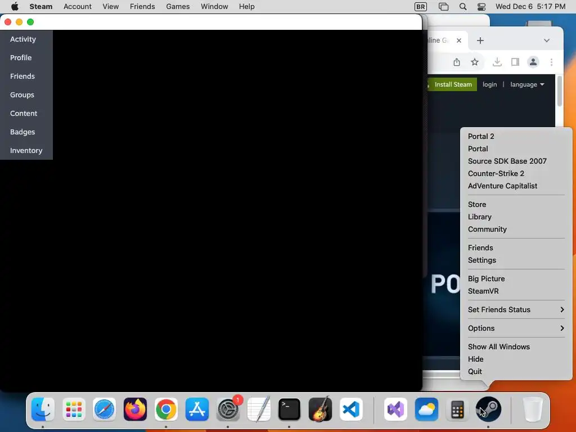Open the Account menu
Image resolution: width=576 pixels, height=432 pixels.
pyautogui.click(x=78, y=7)
